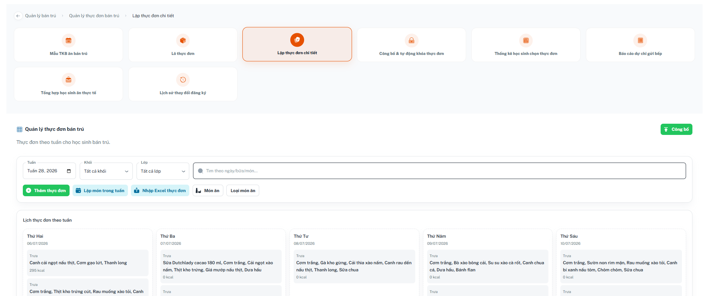Screen dimensions: 710x296
Task: Open the Mẫu TKB ăn bán trú calendar icon
Action: click(68, 40)
